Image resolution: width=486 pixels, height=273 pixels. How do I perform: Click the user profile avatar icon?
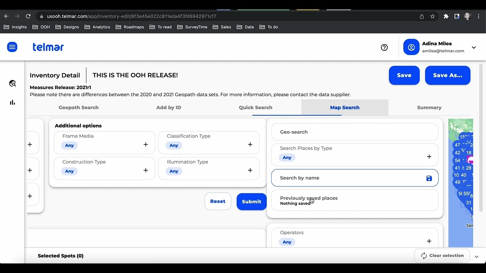pyautogui.click(x=411, y=47)
